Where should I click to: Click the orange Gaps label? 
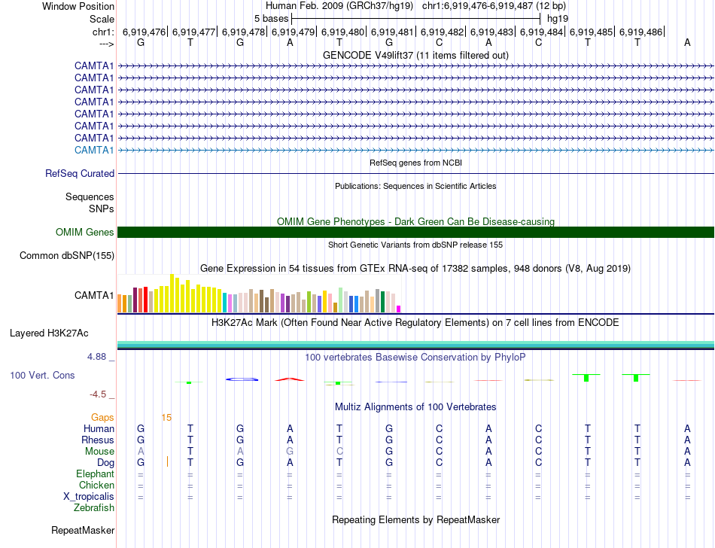click(x=102, y=418)
